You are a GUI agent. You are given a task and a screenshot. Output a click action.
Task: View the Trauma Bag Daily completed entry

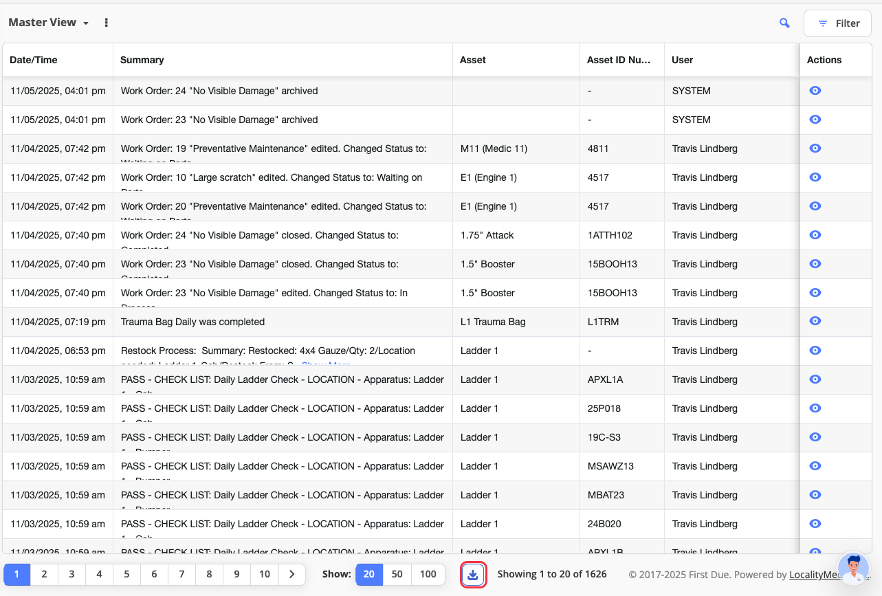[x=815, y=321]
